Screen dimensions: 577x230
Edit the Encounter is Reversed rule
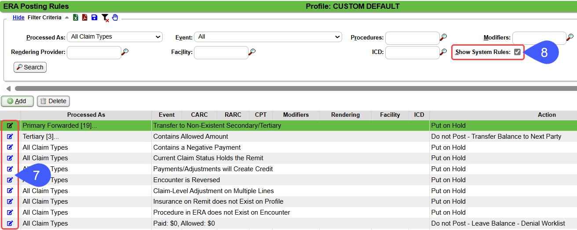click(x=10, y=180)
